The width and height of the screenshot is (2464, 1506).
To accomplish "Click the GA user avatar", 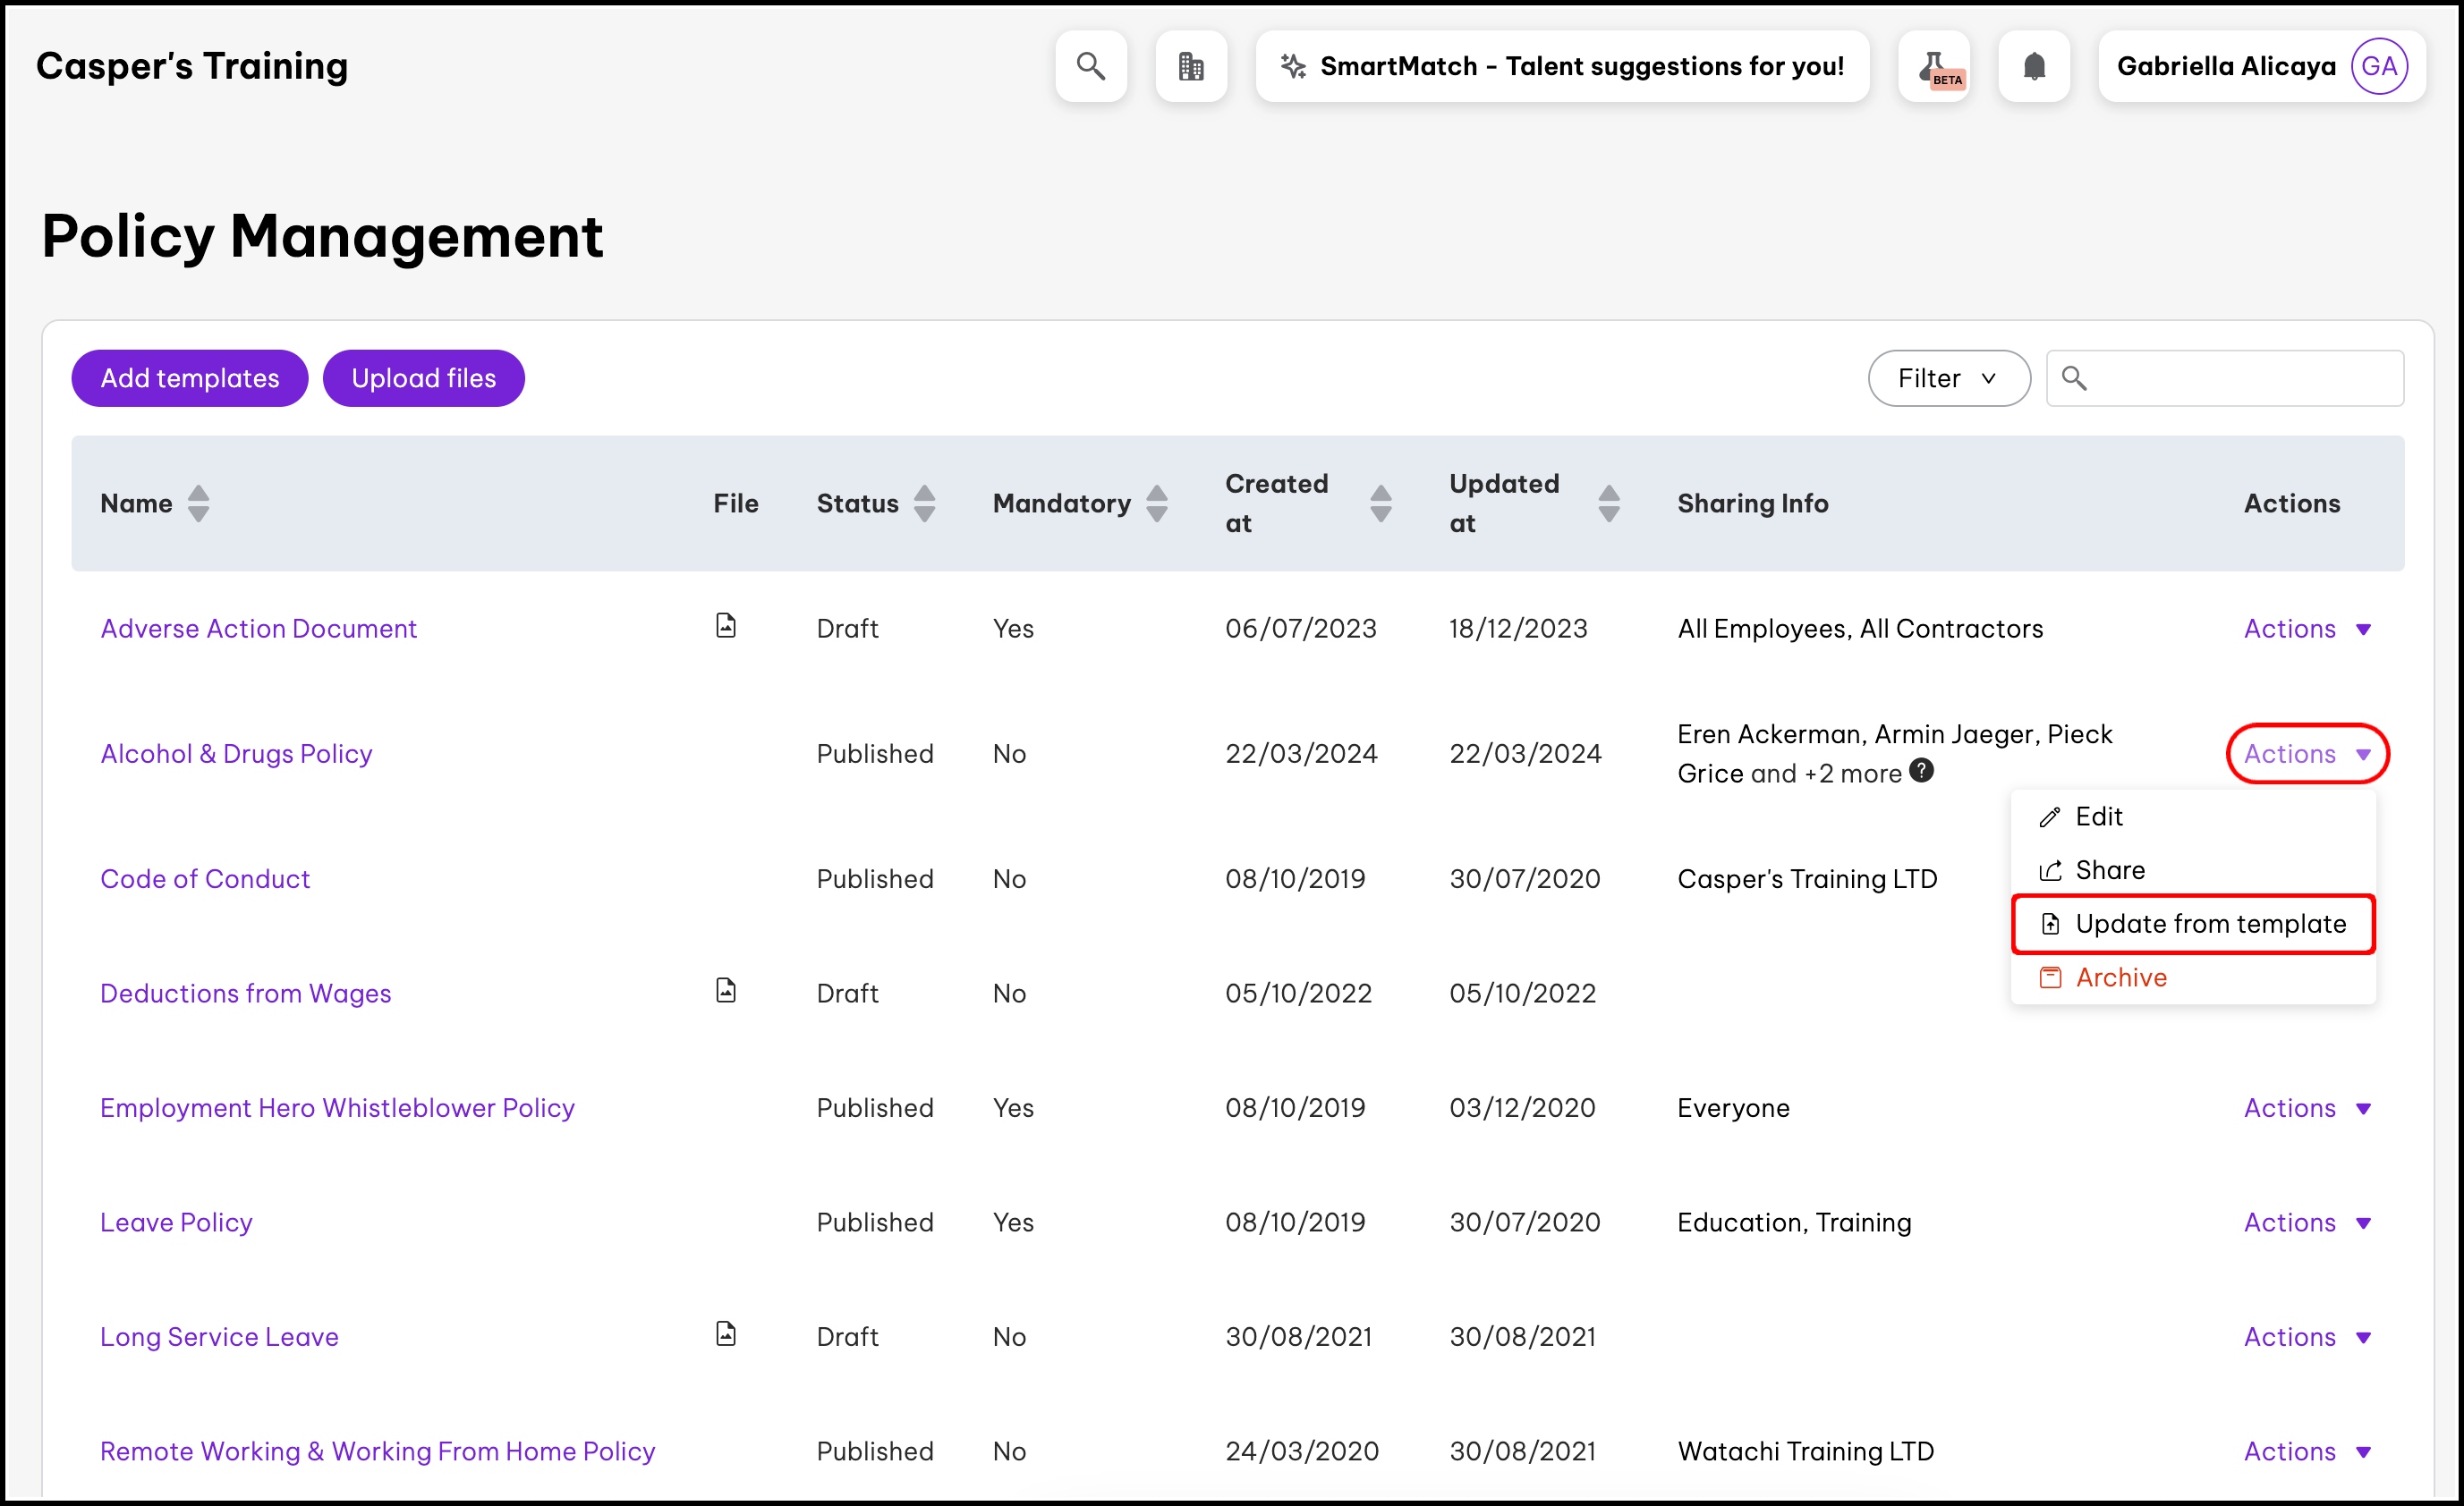I will [2377, 66].
